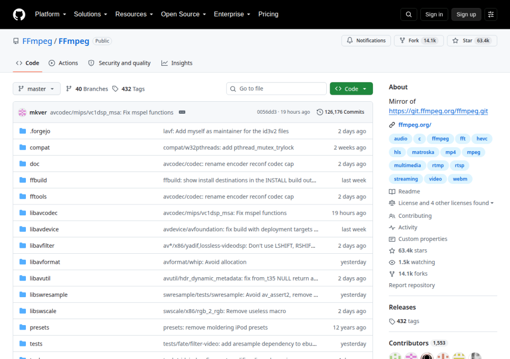Click the .forgejo folder icon
The image size is (510, 359).
click(x=22, y=131)
